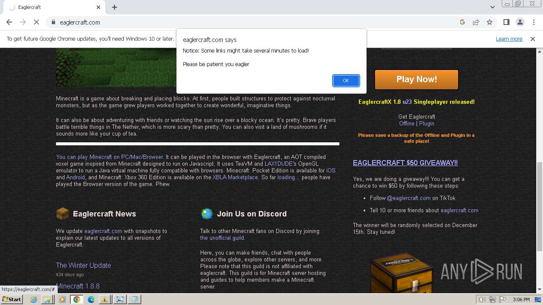
Task: Click the globe icon beside Join Us on Discord
Action: [207, 213]
